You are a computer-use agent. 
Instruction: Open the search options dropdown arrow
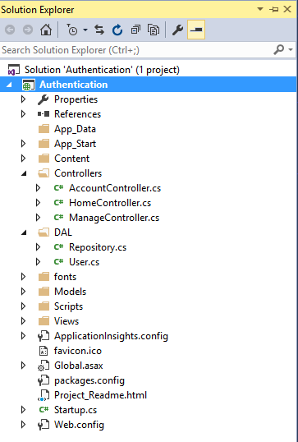coord(291,50)
